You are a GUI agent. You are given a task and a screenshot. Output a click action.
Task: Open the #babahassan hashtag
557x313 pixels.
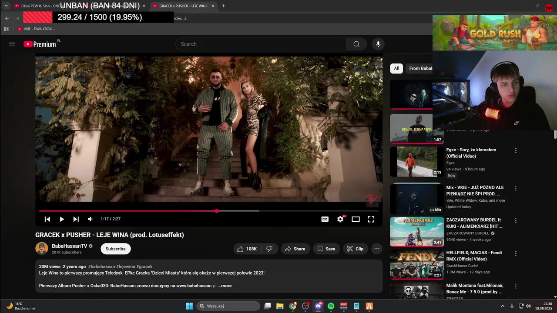coord(101,266)
